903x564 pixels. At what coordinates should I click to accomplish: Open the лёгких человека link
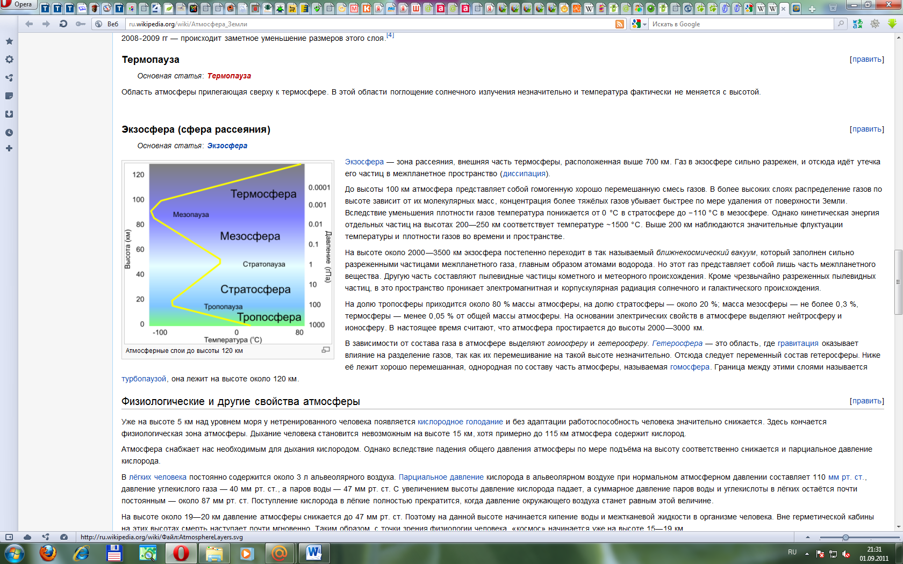[x=157, y=477]
